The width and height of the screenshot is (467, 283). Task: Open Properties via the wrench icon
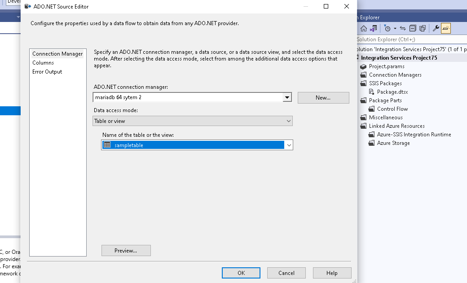coord(436,28)
